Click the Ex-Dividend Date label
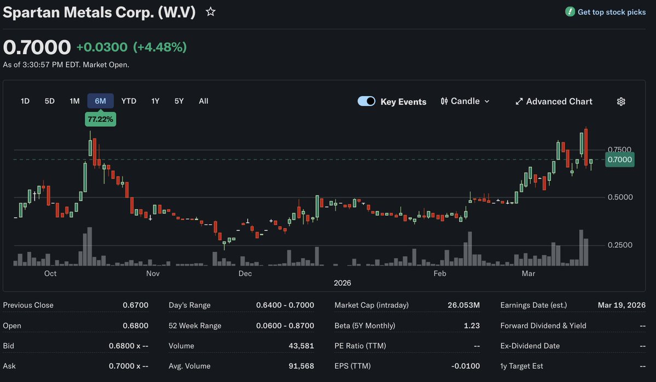This screenshot has width=656, height=382. 530,345
